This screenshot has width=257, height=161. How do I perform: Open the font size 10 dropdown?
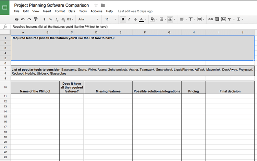pos(111,19)
